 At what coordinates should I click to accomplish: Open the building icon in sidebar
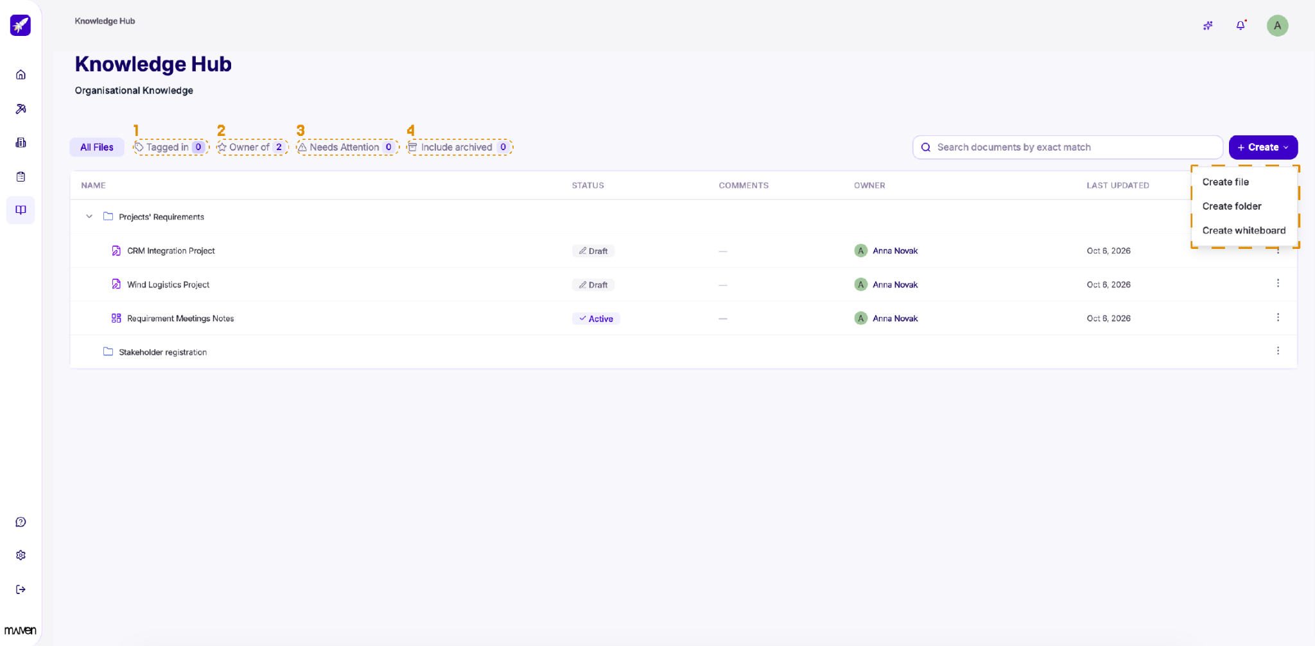tap(21, 142)
